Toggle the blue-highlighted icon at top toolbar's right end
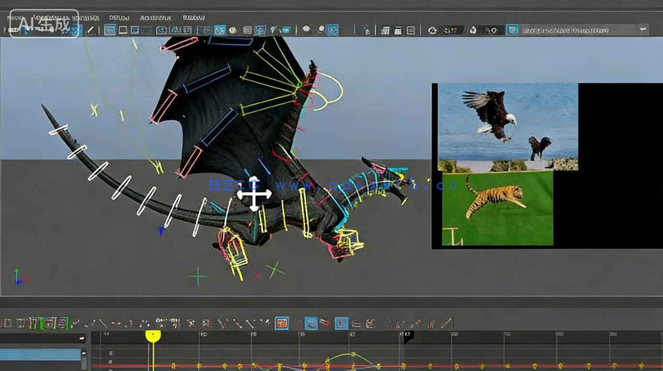The width and height of the screenshot is (663, 371). pyautogui.click(x=513, y=30)
